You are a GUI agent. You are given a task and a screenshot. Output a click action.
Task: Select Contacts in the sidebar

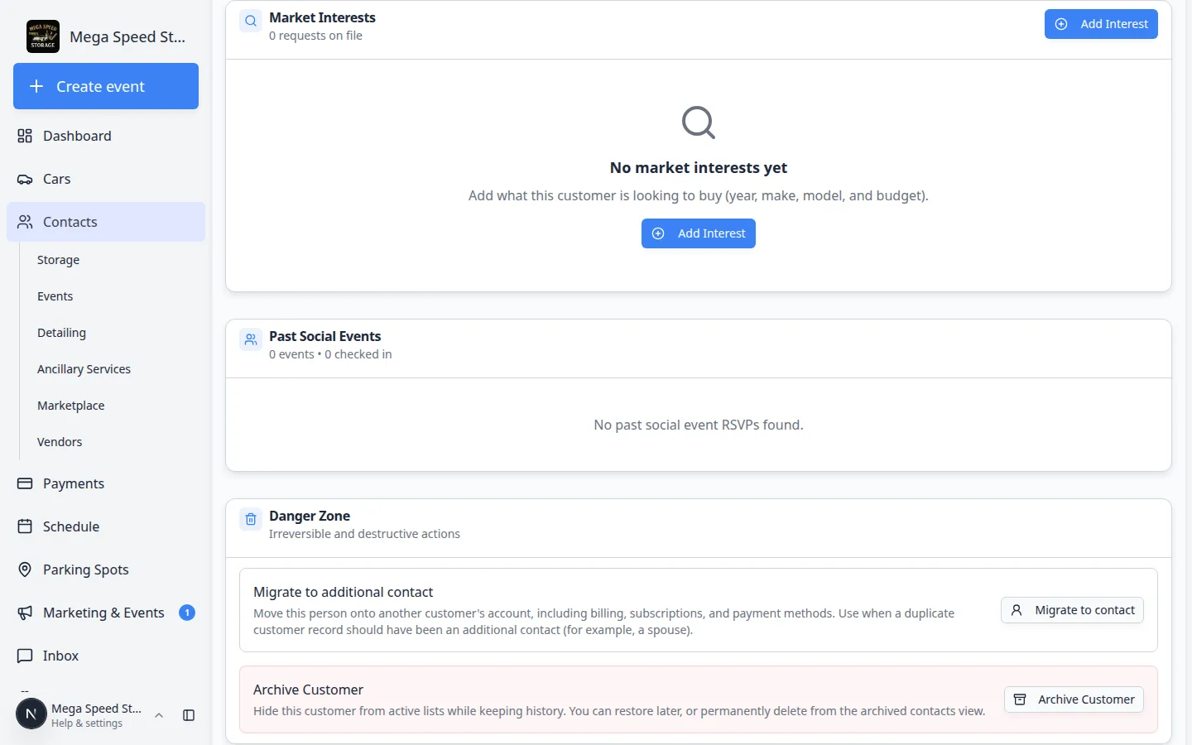106,222
